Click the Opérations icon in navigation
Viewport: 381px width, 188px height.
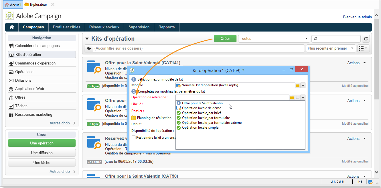[11, 72]
